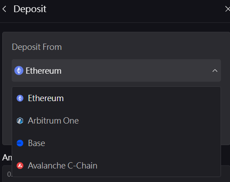Open the Deposit From network dropdown field
This screenshot has height=182, width=230.
116,71
